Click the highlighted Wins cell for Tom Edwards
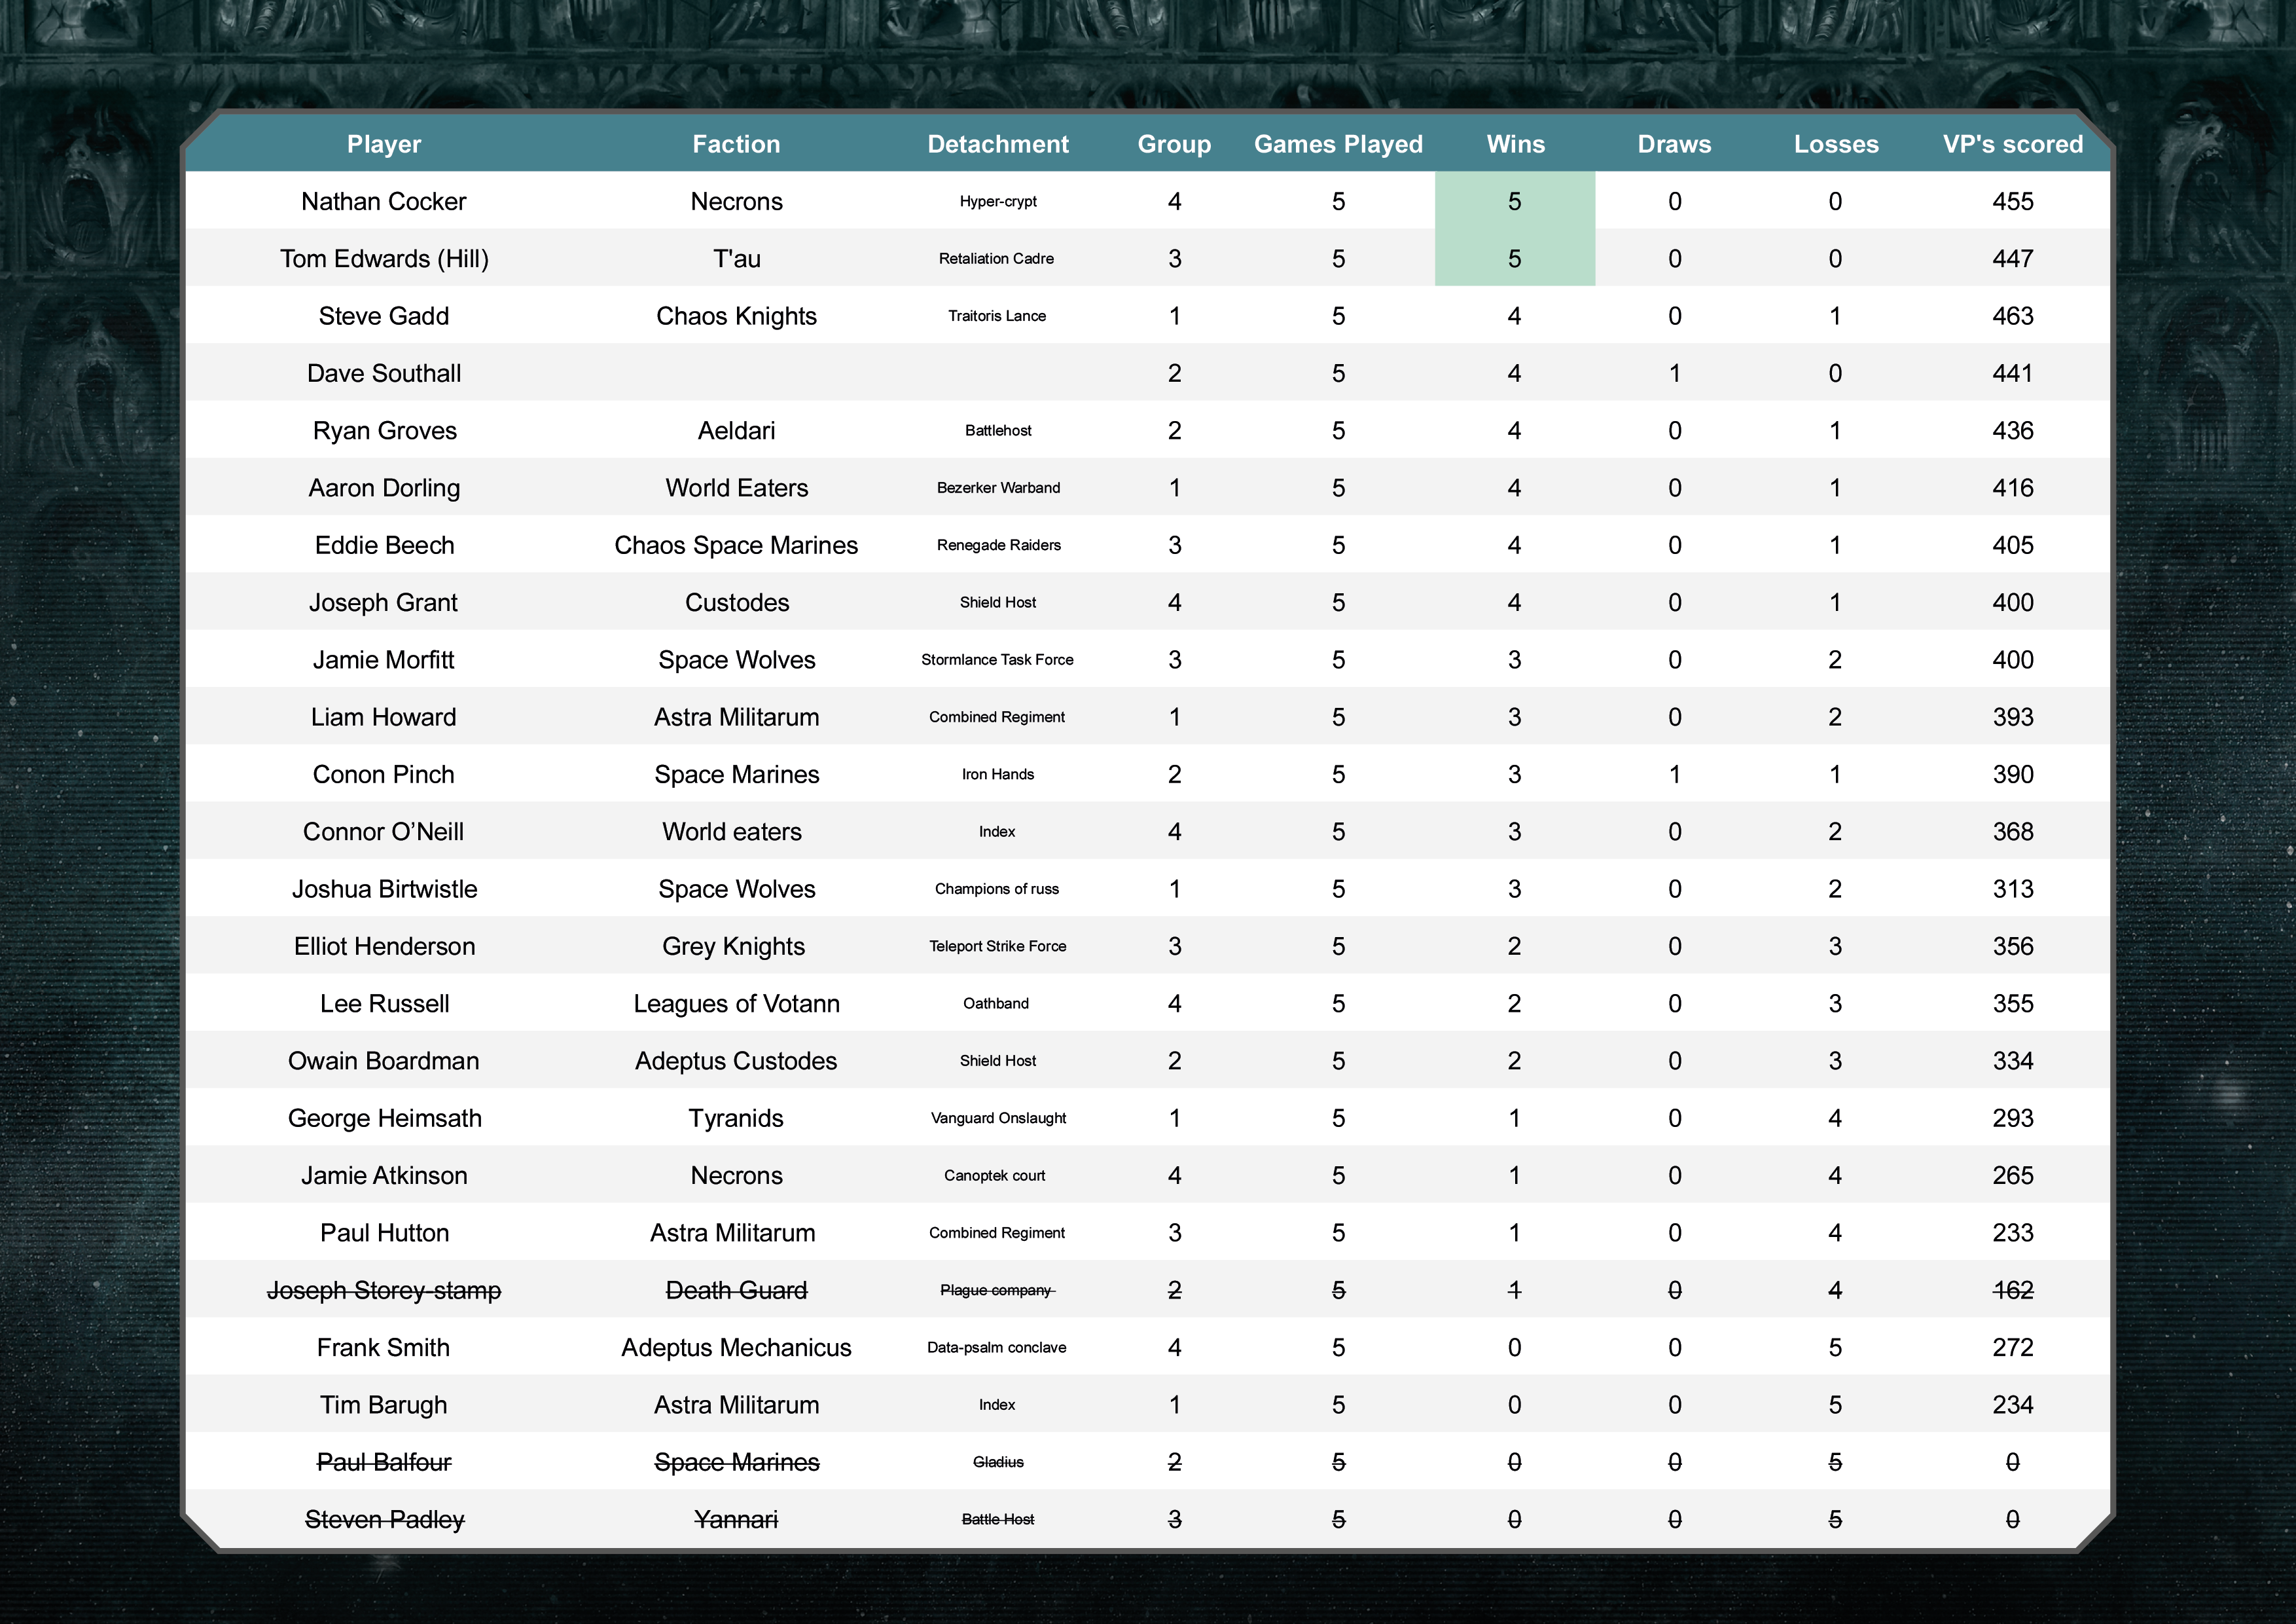The image size is (2296, 1624). coord(1515,258)
